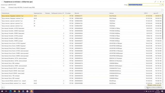165x93 pixels.
Task: Click barcode cell 2000000000220
Action: pyautogui.click(x=79, y=28)
